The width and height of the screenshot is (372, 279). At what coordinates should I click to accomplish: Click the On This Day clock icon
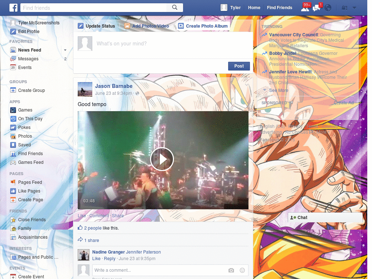[13, 119]
